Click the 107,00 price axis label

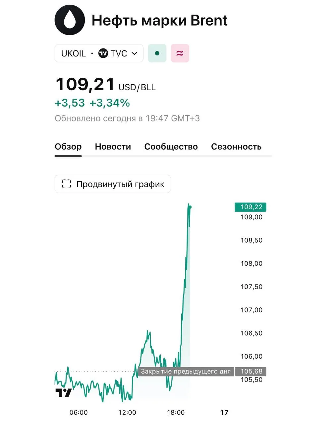(x=251, y=310)
